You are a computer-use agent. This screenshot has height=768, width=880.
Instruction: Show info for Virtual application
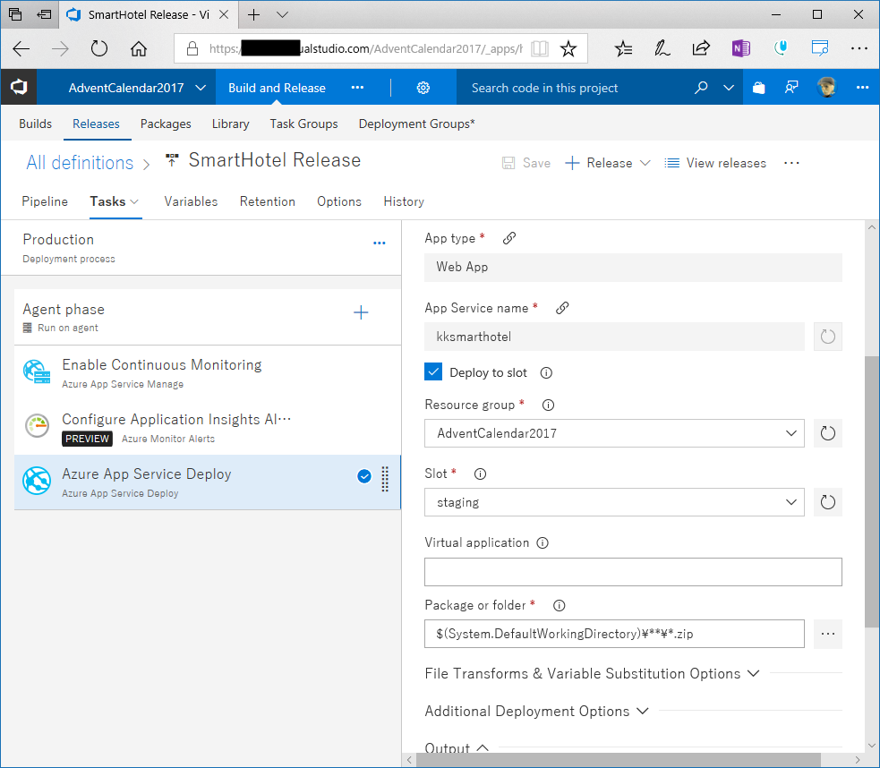543,543
